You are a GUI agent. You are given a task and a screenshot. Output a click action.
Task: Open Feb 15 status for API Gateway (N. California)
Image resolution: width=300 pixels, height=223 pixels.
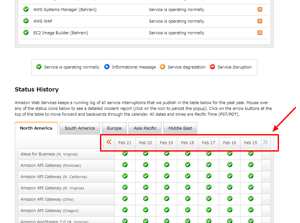coord(251,176)
